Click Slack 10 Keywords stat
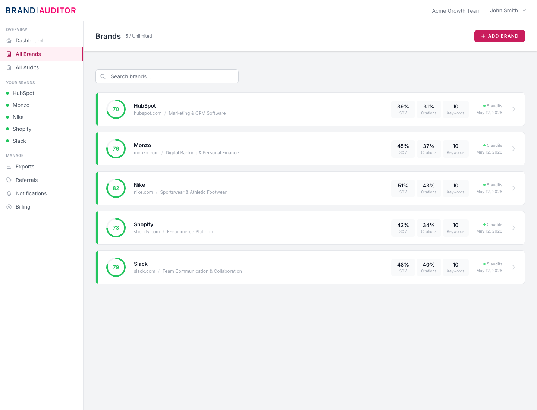 coord(456,267)
